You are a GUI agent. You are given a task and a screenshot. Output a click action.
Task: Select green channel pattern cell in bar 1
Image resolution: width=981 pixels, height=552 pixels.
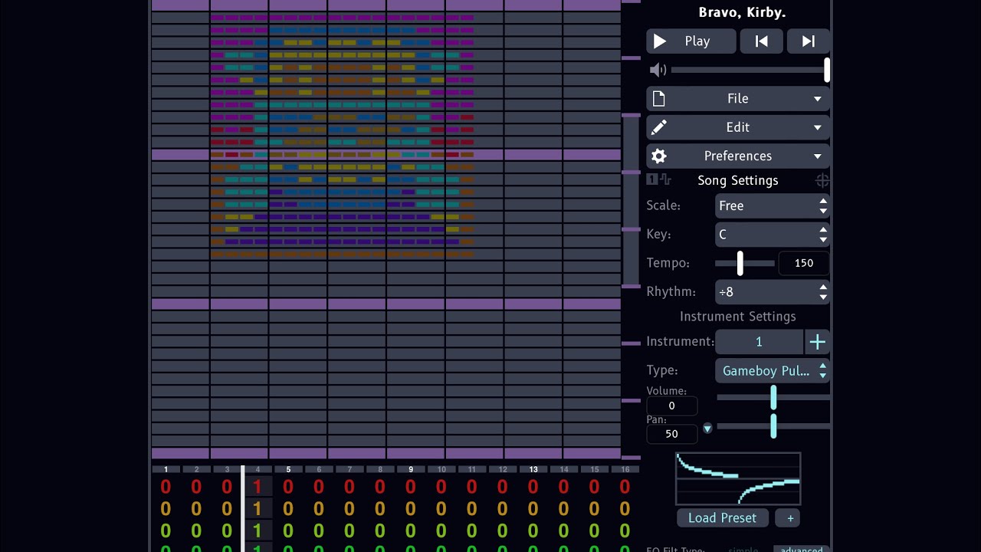(x=166, y=531)
